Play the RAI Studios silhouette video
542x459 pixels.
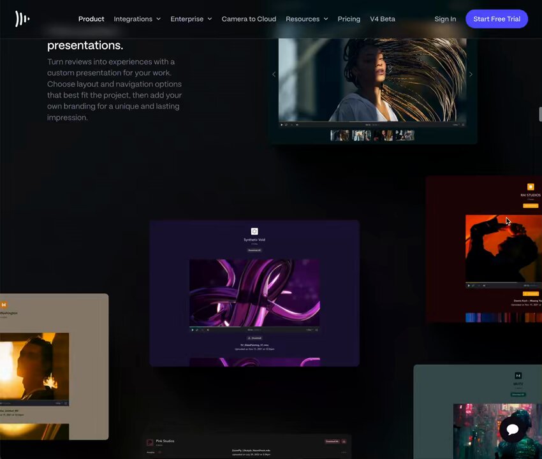pyautogui.click(x=469, y=286)
